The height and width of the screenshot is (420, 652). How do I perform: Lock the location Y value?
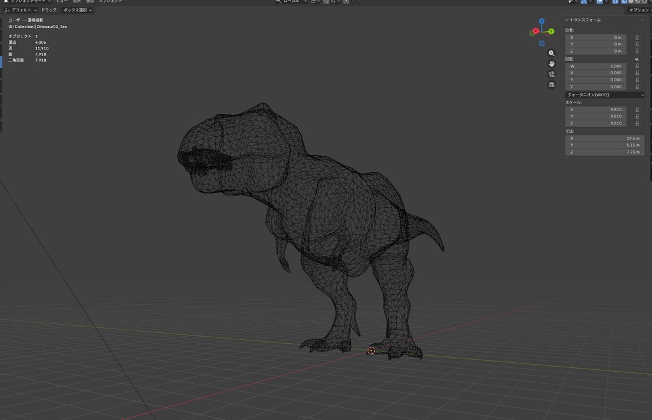(x=637, y=44)
